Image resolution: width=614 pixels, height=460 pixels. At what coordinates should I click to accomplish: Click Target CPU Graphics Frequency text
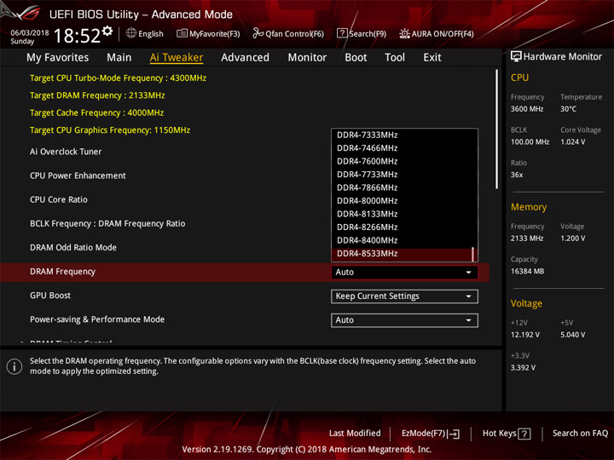110,130
